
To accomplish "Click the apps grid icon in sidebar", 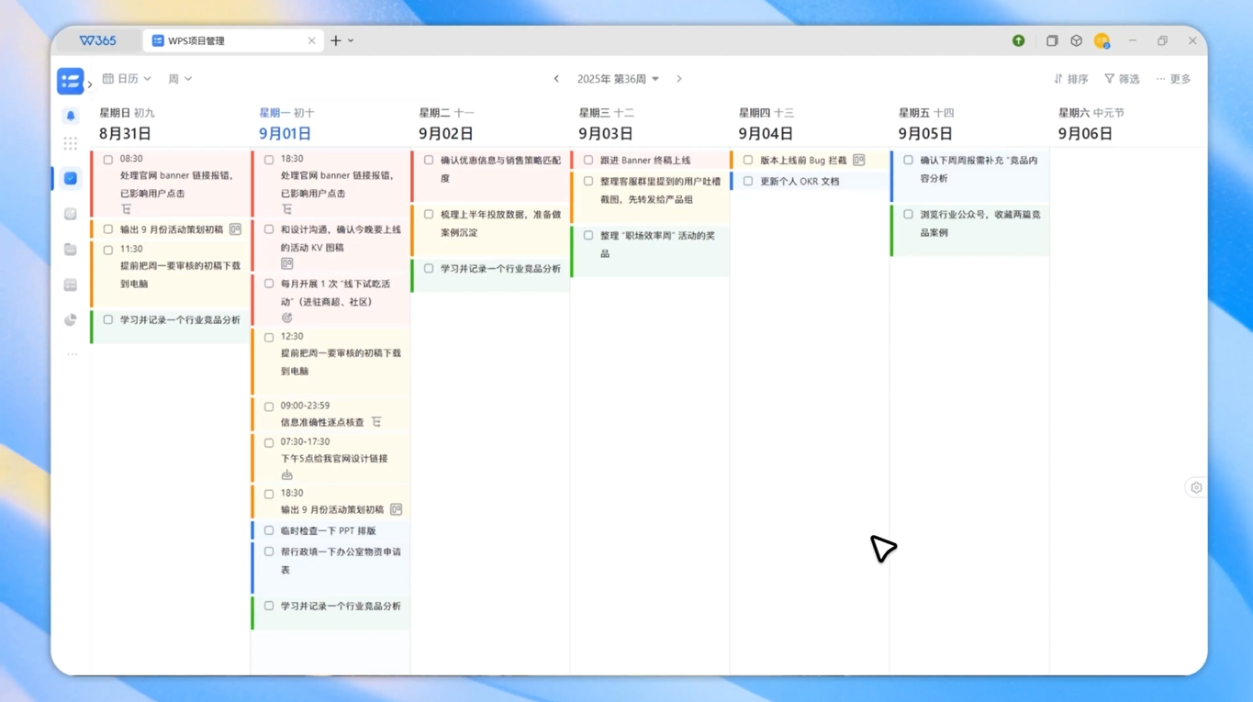I will pyautogui.click(x=71, y=143).
